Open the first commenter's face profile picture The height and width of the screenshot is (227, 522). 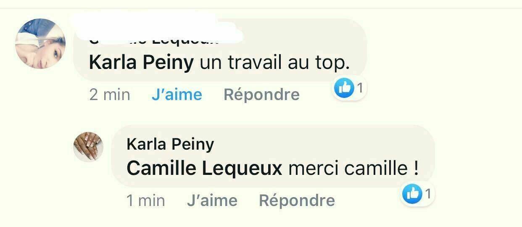click(40, 44)
